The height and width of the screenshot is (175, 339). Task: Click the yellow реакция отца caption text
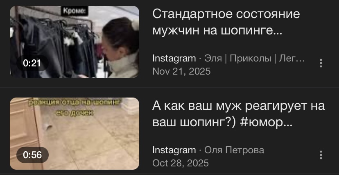click(75, 107)
